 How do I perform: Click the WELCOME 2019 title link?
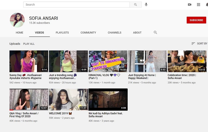[x=60, y=114]
